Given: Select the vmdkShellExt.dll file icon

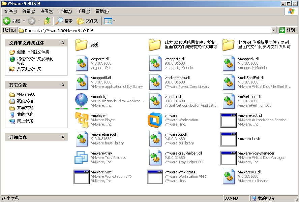Looking at the screenshot, I should [x=229, y=82].
